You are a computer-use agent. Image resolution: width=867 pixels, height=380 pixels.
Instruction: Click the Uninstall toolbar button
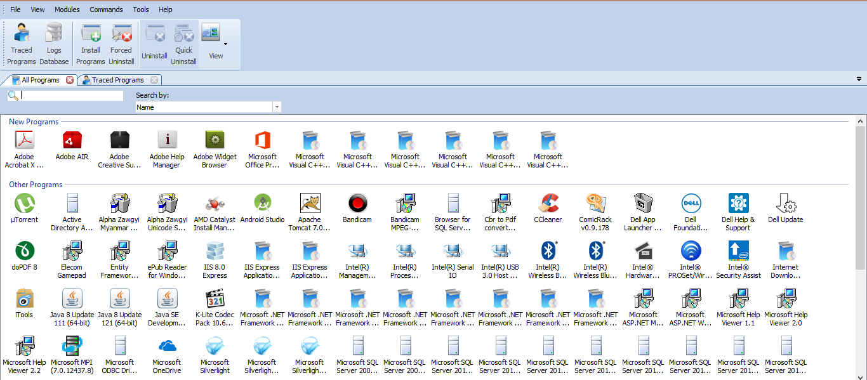(x=155, y=44)
